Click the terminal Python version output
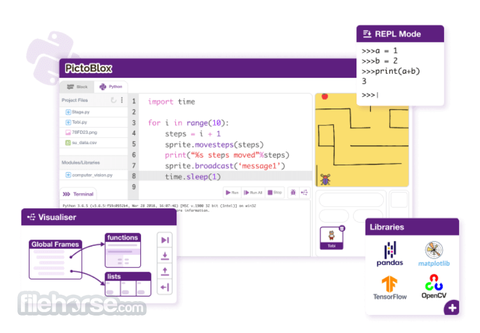This screenshot has height=333, width=480. tap(159, 206)
